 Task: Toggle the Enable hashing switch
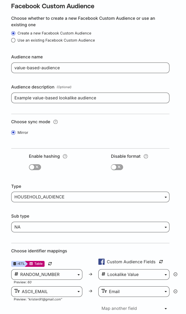tap(35, 167)
